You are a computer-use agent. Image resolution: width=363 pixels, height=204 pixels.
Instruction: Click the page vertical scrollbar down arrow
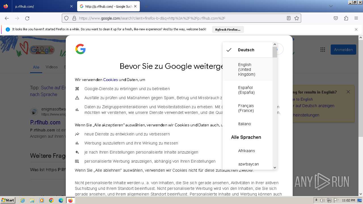tap(361, 194)
